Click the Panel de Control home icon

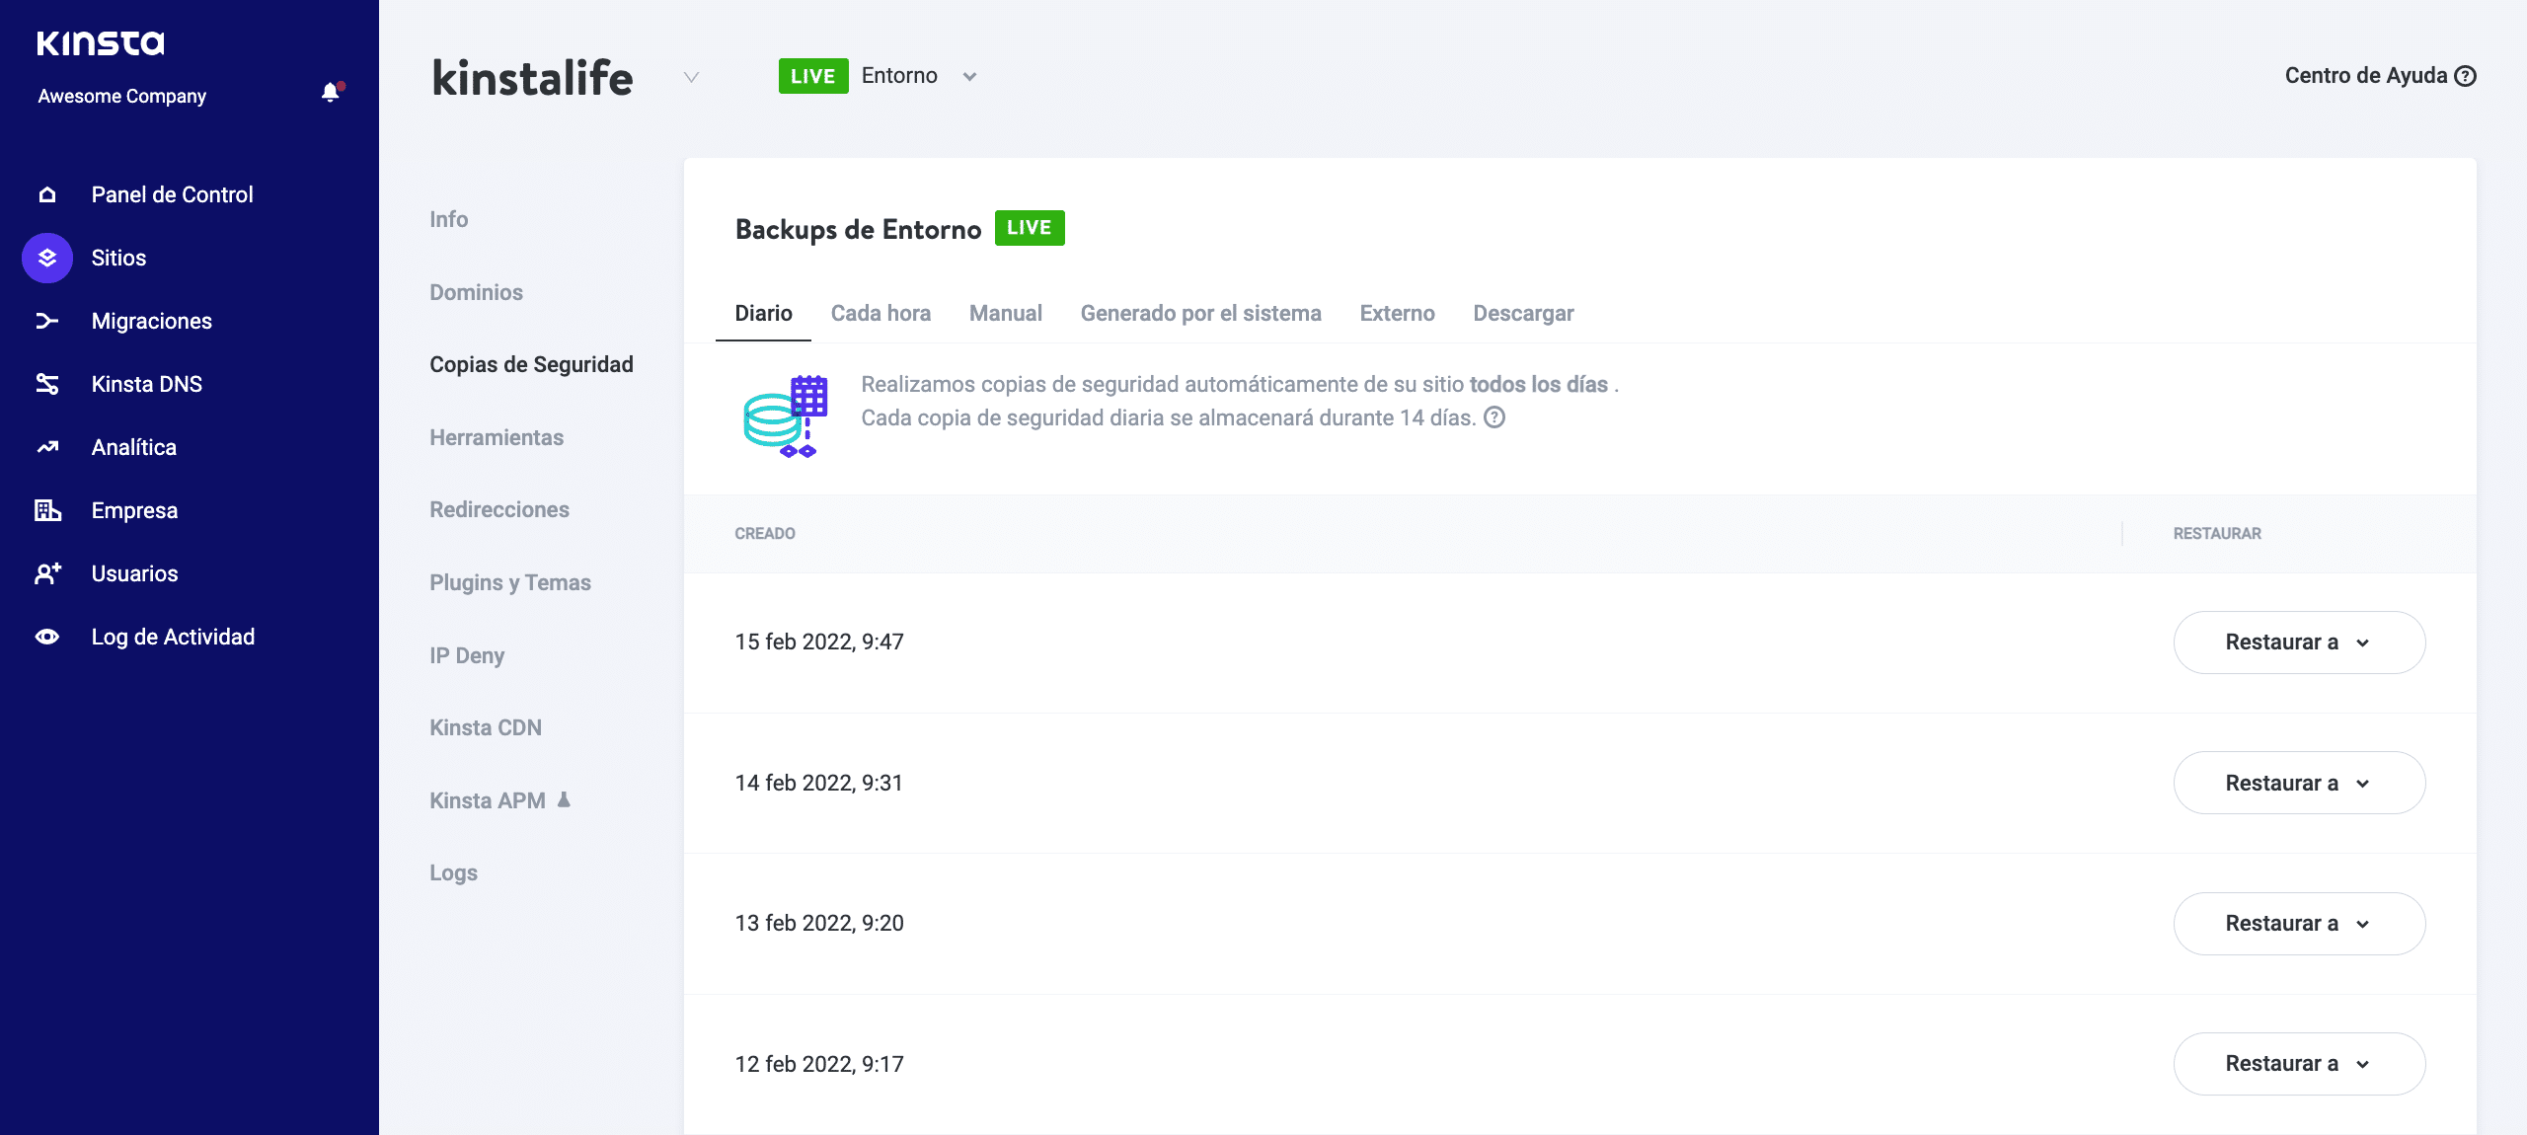coord(47,194)
